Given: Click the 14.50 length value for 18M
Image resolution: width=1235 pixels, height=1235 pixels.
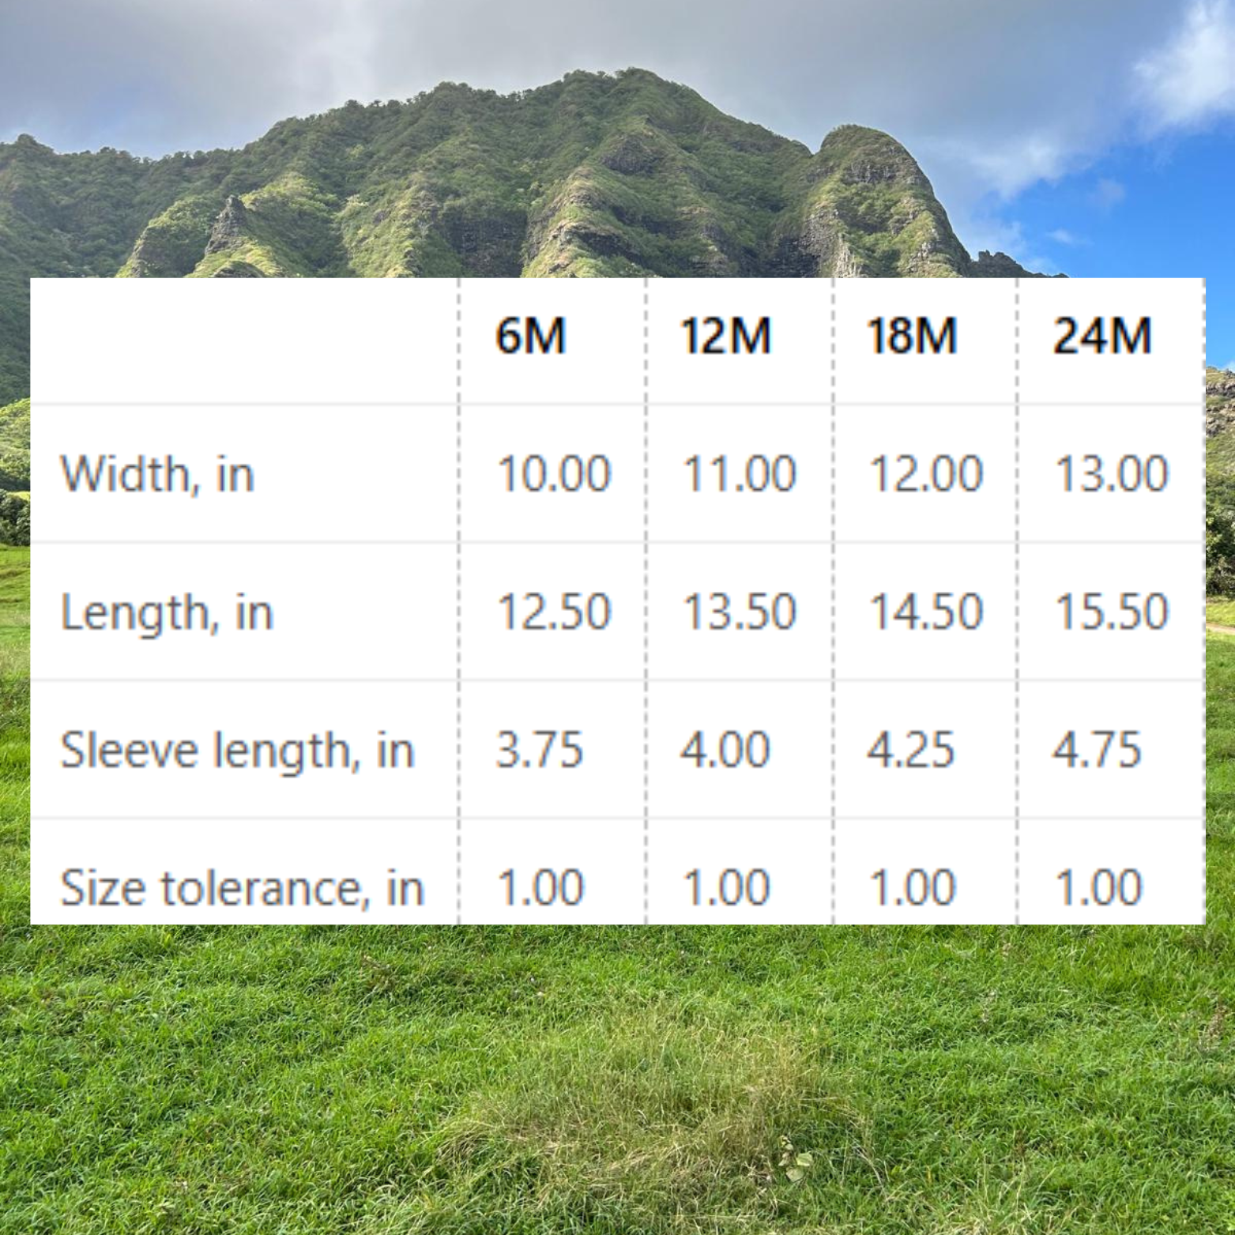Looking at the screenshot, I should coord(925,612).
